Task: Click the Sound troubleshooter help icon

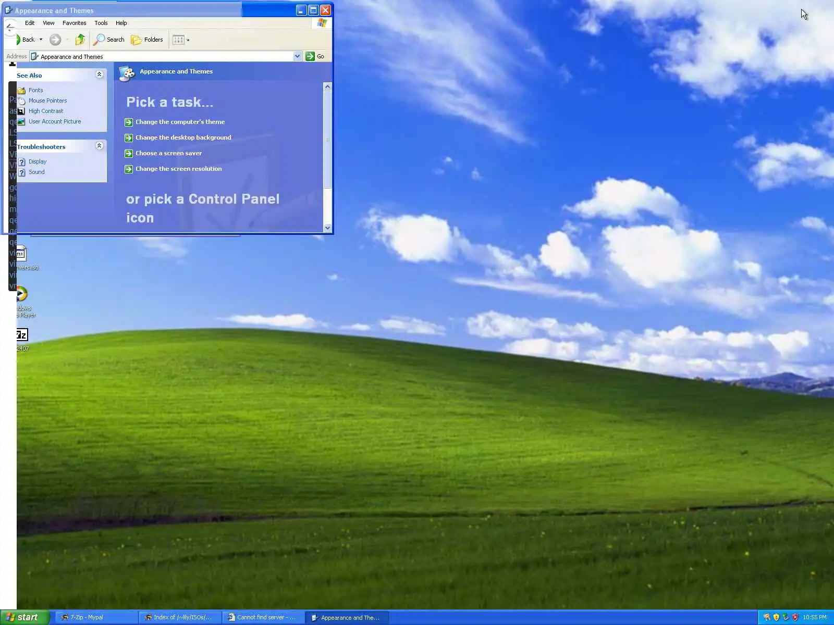Action: [22, 172]
